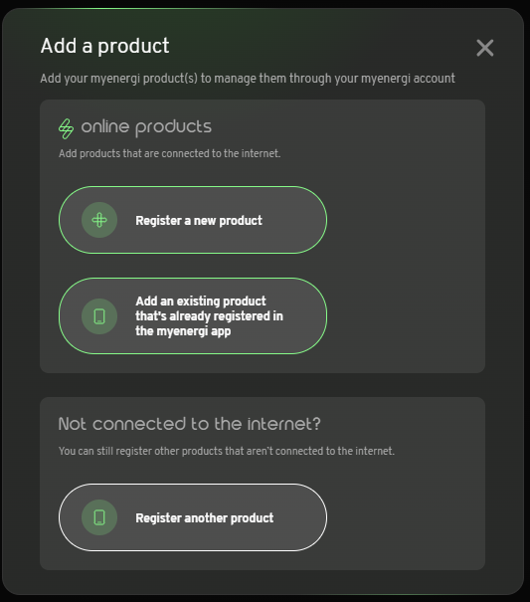Click the green circle behind the plus symbol

(99, 220)
